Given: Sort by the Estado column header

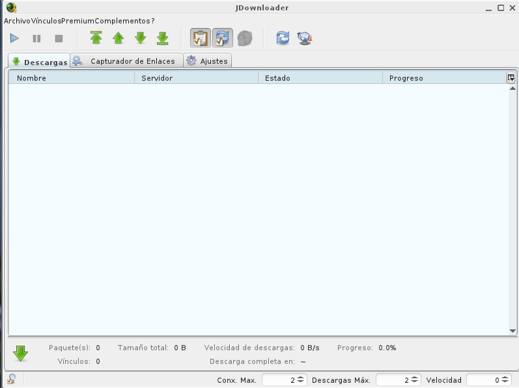Looking at the screenshot, I should coord(320,78).
